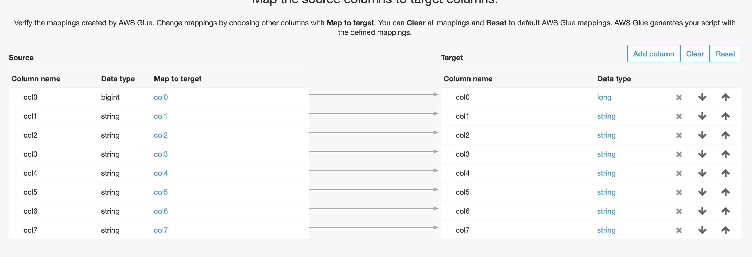Delete the col3 target column

(x=679, y=154)
